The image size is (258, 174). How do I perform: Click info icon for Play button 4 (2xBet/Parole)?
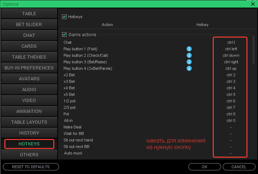[189, 68]
